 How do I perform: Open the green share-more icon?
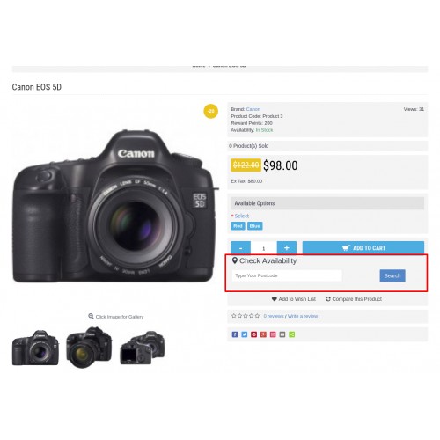292,334
